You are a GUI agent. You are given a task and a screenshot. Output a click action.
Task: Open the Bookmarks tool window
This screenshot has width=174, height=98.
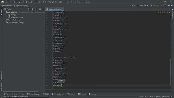pos(1,76)
